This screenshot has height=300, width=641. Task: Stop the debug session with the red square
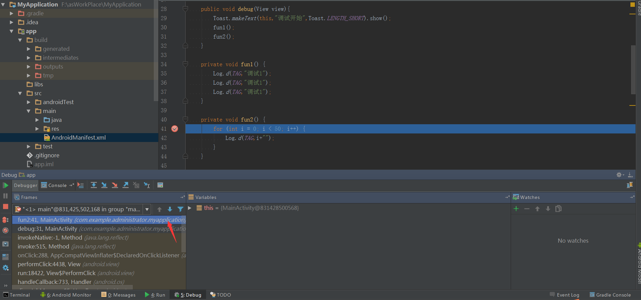pos(5,206)
